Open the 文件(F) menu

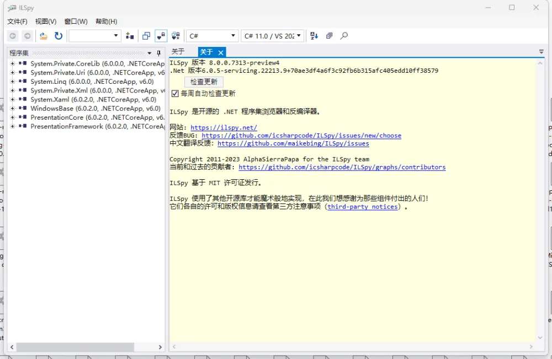coord(17,22)
